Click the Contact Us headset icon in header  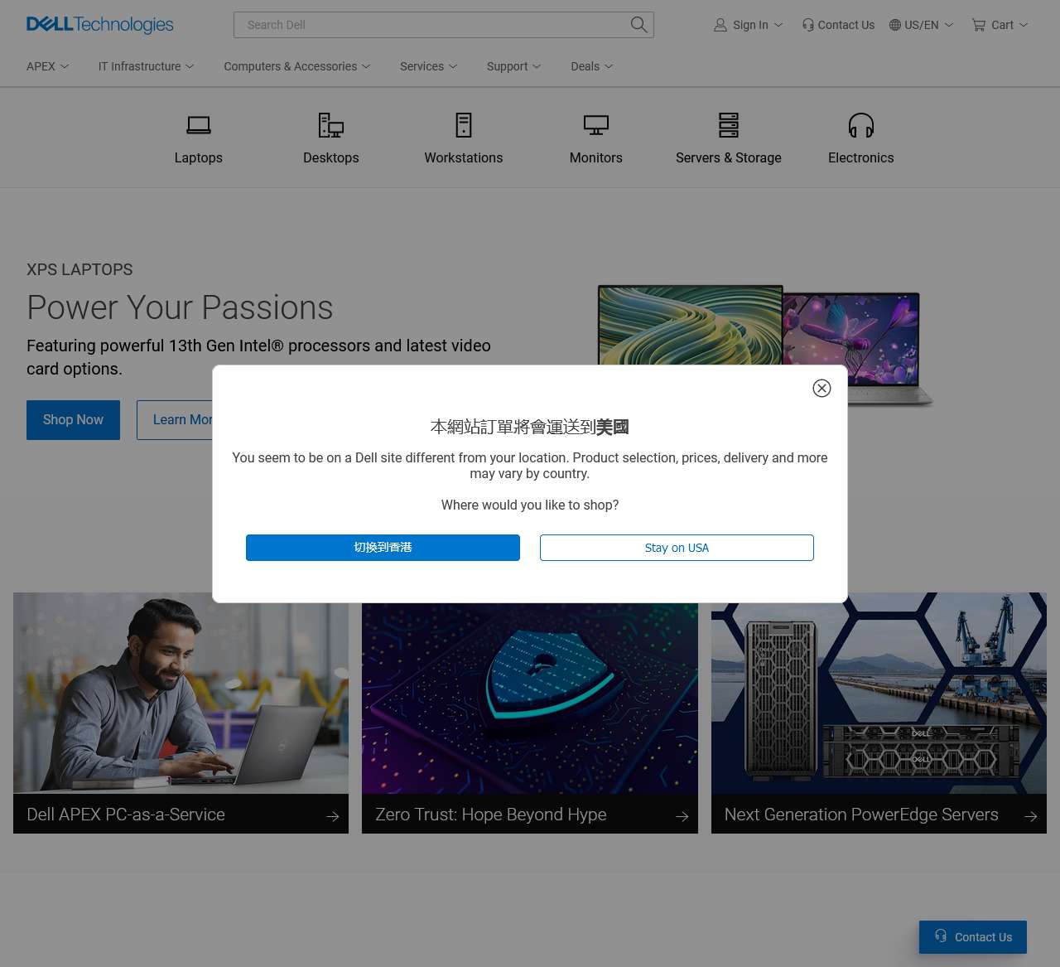[808, 25]
